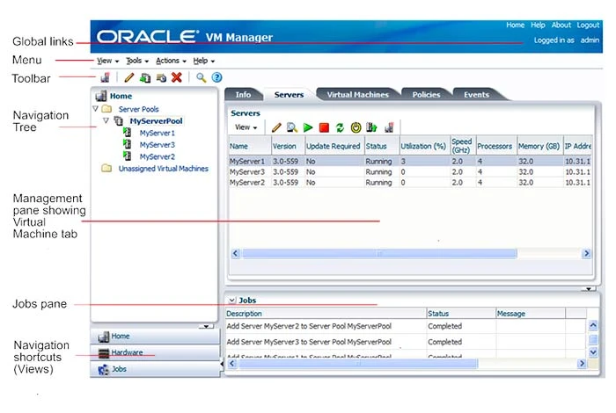Click the down arrow of Jobs vertical scrollbar
This screenshot has width=616, height=413.
click(x=593, y=352)
